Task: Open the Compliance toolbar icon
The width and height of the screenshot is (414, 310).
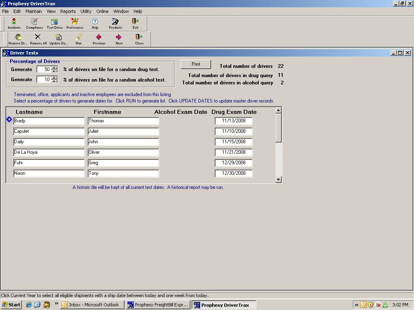Action: point(34,23)
